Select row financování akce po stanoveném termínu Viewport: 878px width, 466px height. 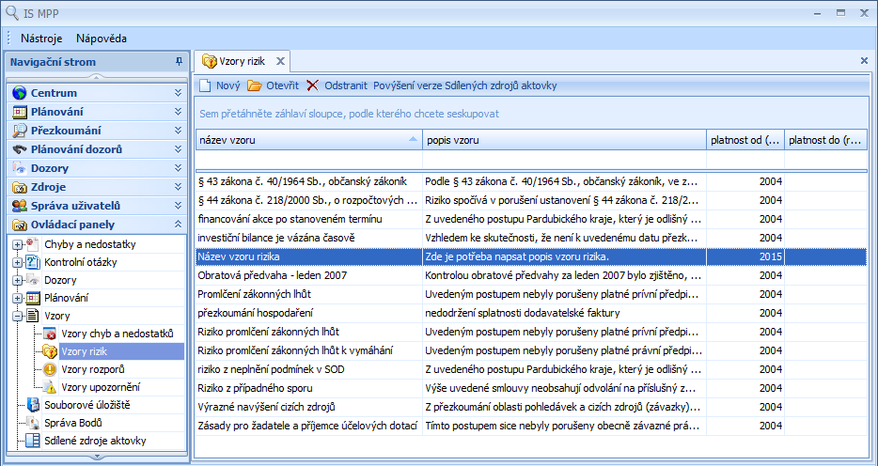531,219
